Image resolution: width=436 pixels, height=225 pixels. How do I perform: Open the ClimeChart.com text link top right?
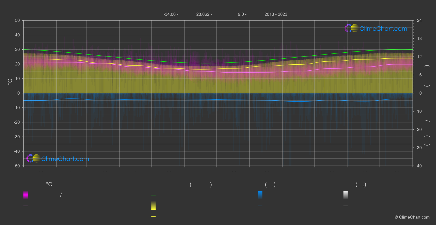383,29
